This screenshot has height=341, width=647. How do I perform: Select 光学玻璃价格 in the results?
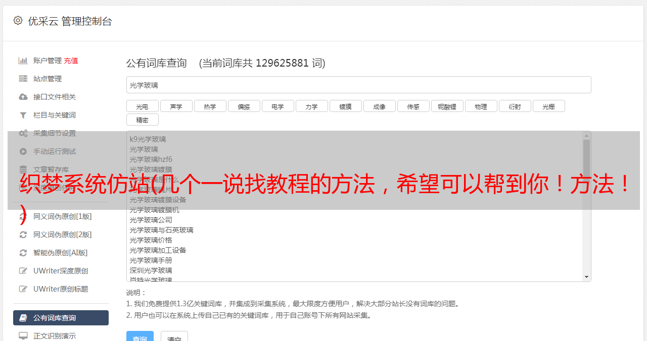click(x=151, y=240)
